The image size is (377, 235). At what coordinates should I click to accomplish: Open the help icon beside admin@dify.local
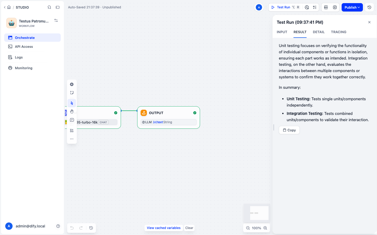[x=58, y=226]
